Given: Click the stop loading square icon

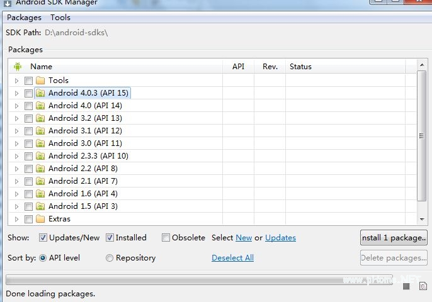Looking at the screenshot, I should [406, 286].
